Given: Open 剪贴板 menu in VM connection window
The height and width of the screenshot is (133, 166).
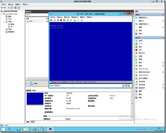Looking at the screenshot, I should (75, 17).
